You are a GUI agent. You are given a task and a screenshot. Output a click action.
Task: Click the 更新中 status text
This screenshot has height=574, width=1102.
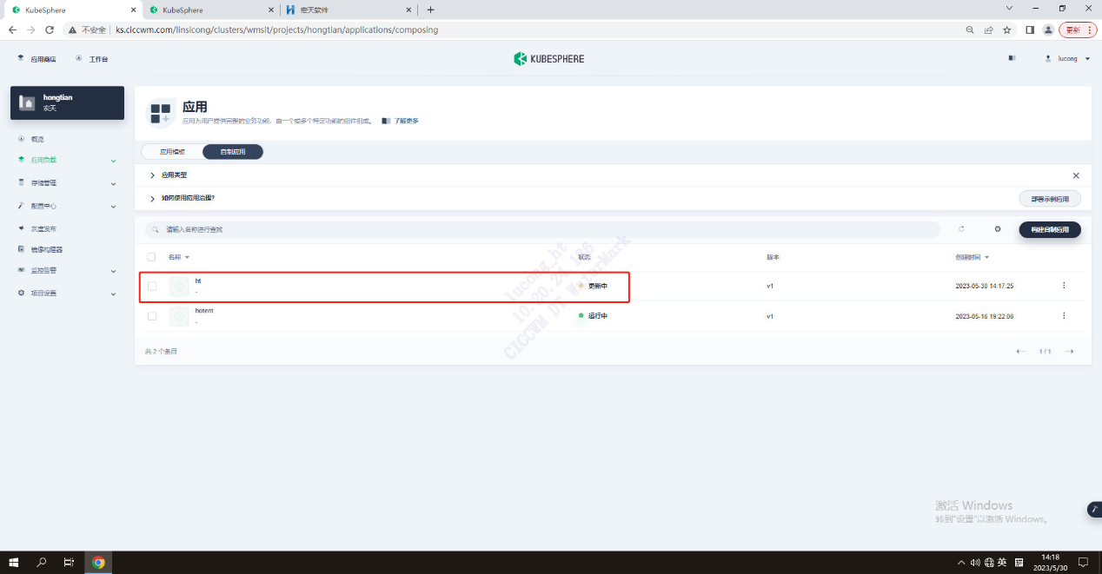point(598,286)
